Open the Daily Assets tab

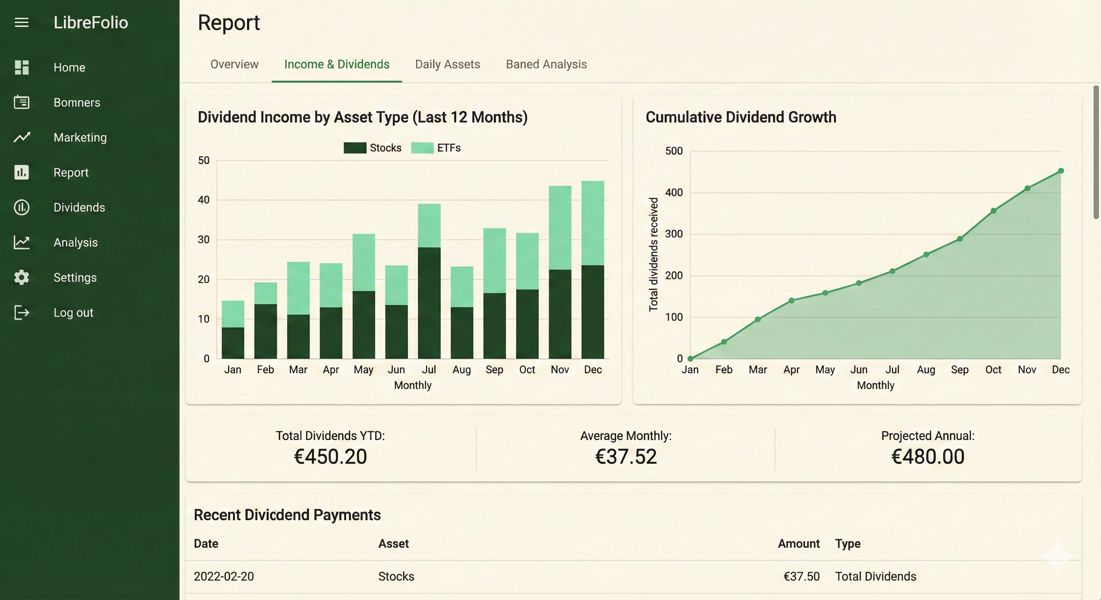[447, 64]
